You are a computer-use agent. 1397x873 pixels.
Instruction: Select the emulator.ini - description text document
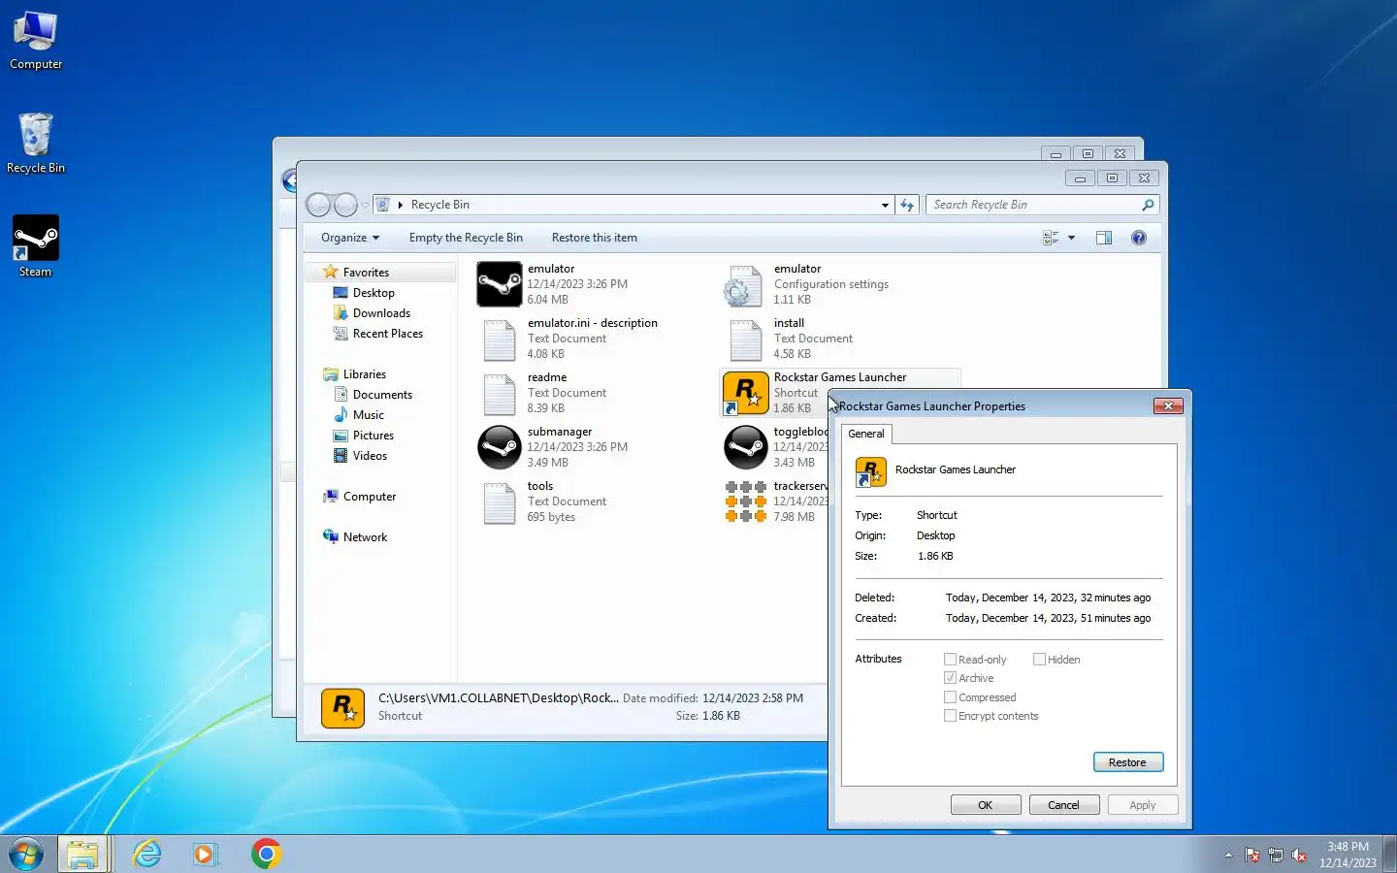click(x=500, y=339)
